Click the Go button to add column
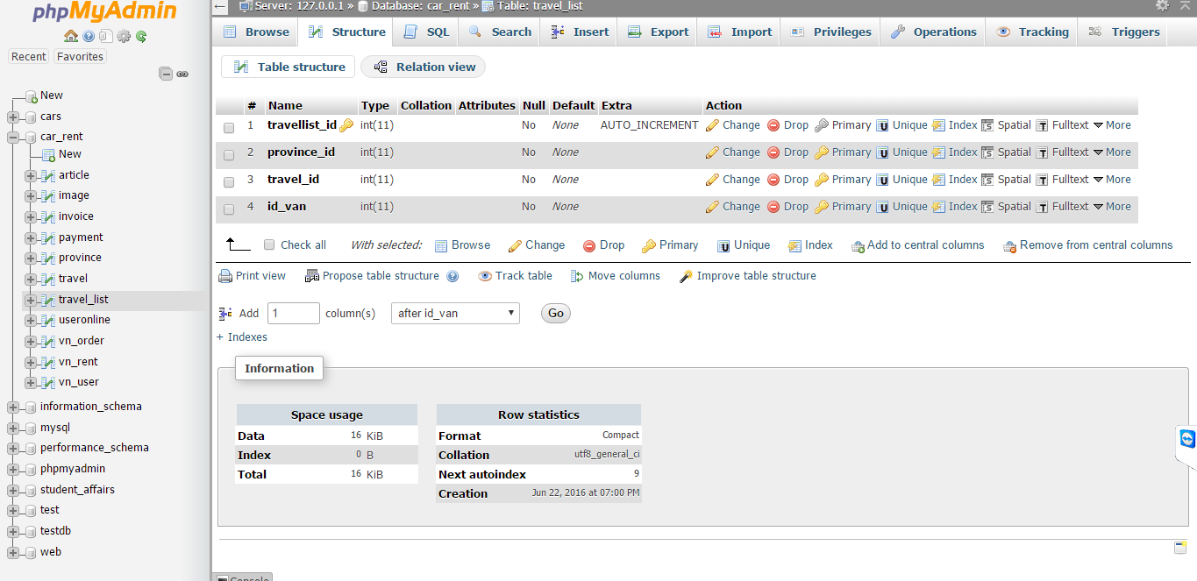 [x=556, y=313]
